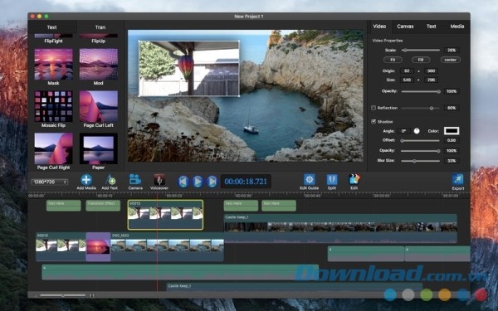Click the timeline ruler at 00:00:40

[313, 196]
